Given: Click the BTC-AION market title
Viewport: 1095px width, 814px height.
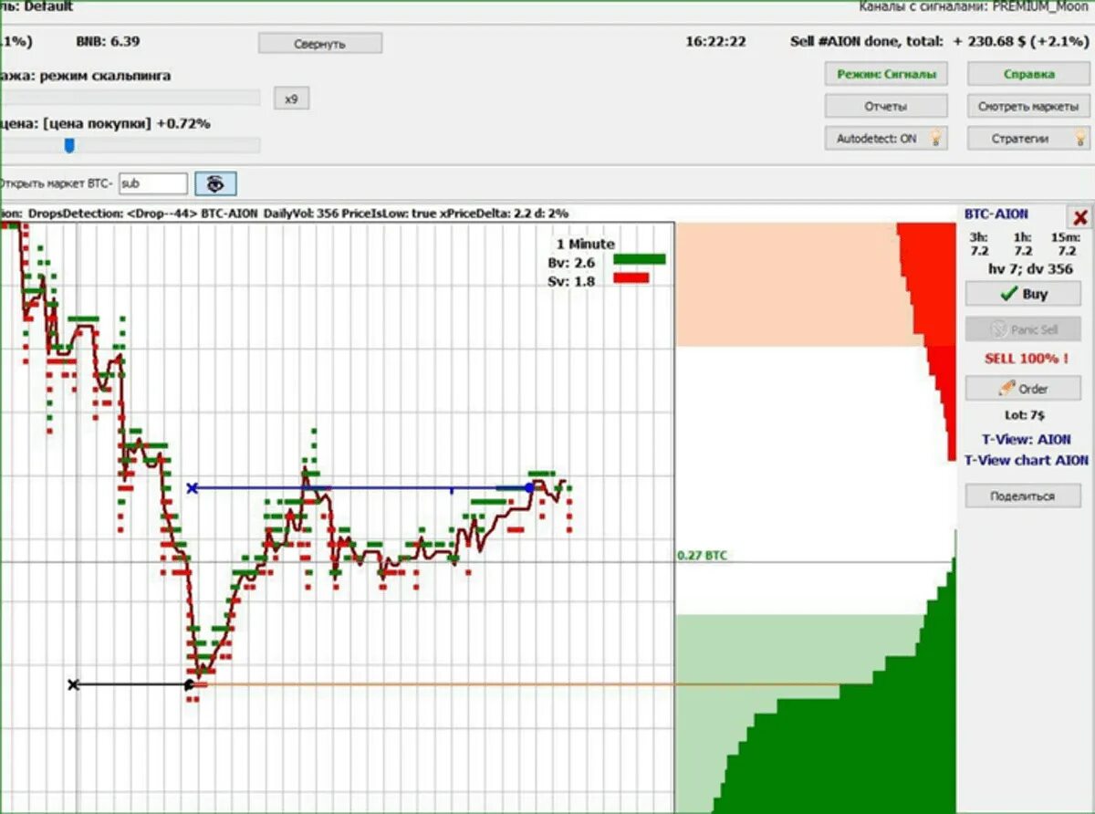Looking at the screenshot, I should 996,214.
